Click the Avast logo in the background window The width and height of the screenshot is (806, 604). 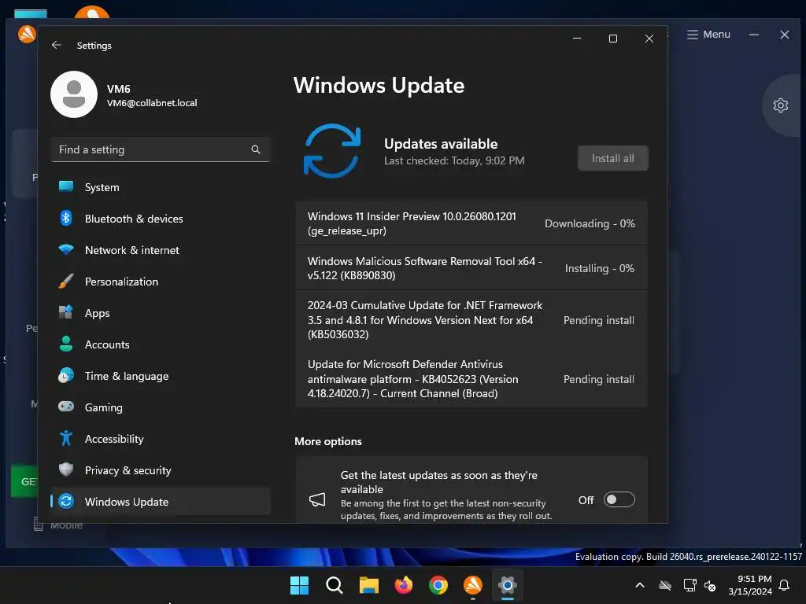pos(27,35)
